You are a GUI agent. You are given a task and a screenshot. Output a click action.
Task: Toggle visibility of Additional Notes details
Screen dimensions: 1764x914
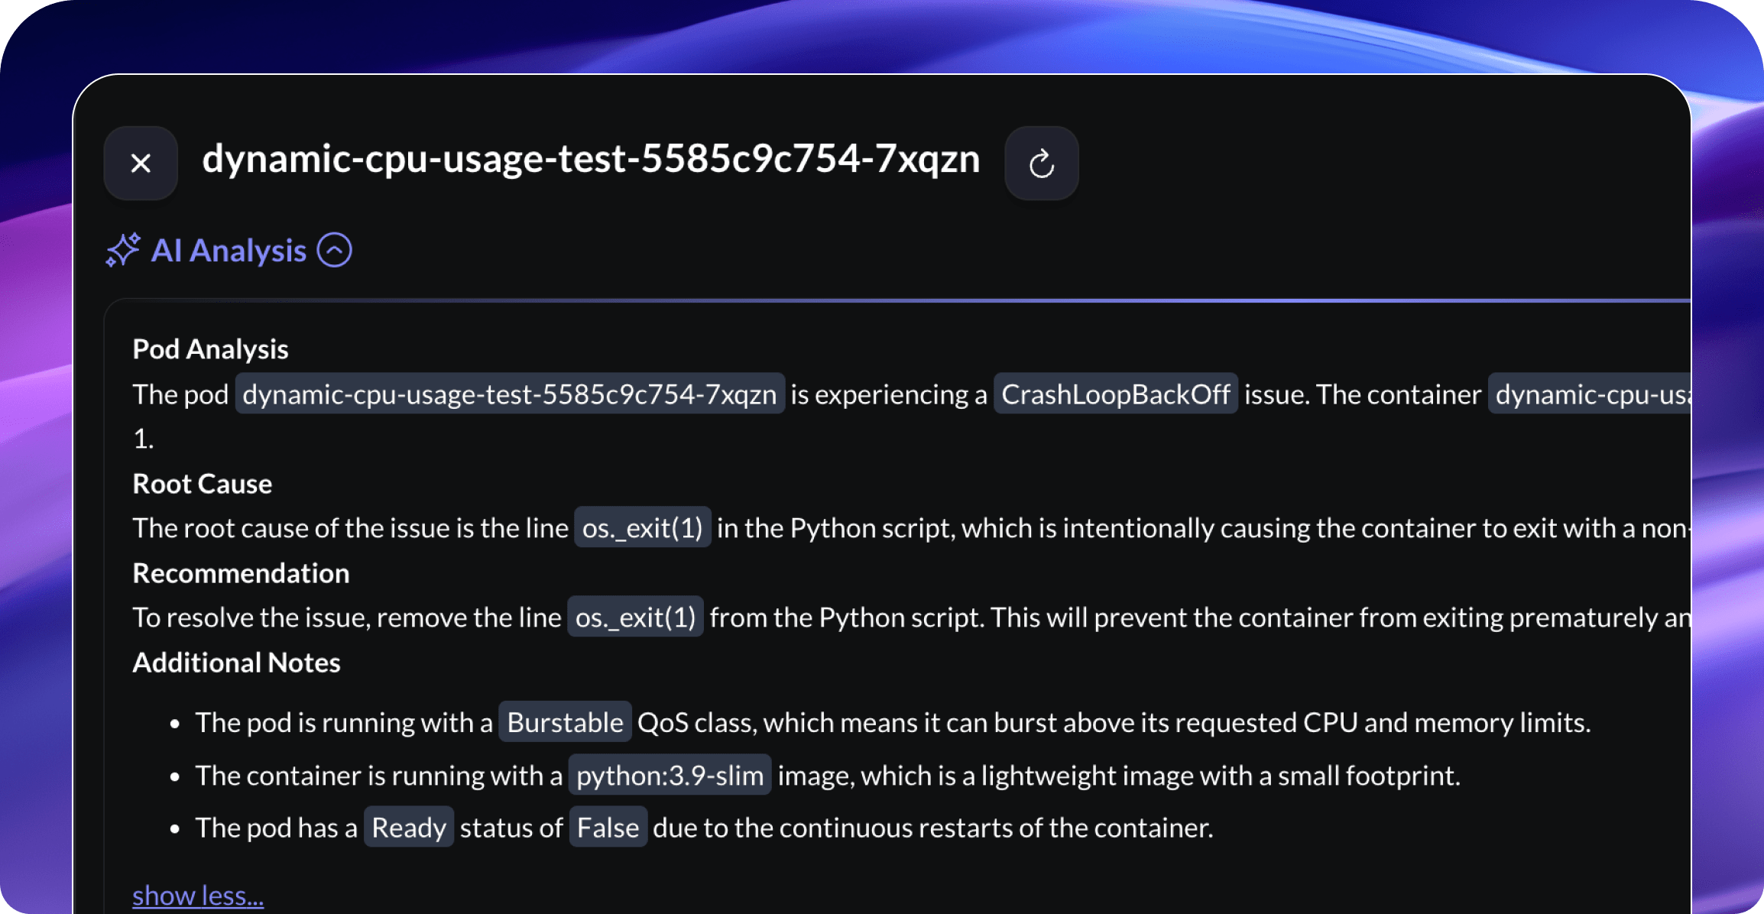237,662
